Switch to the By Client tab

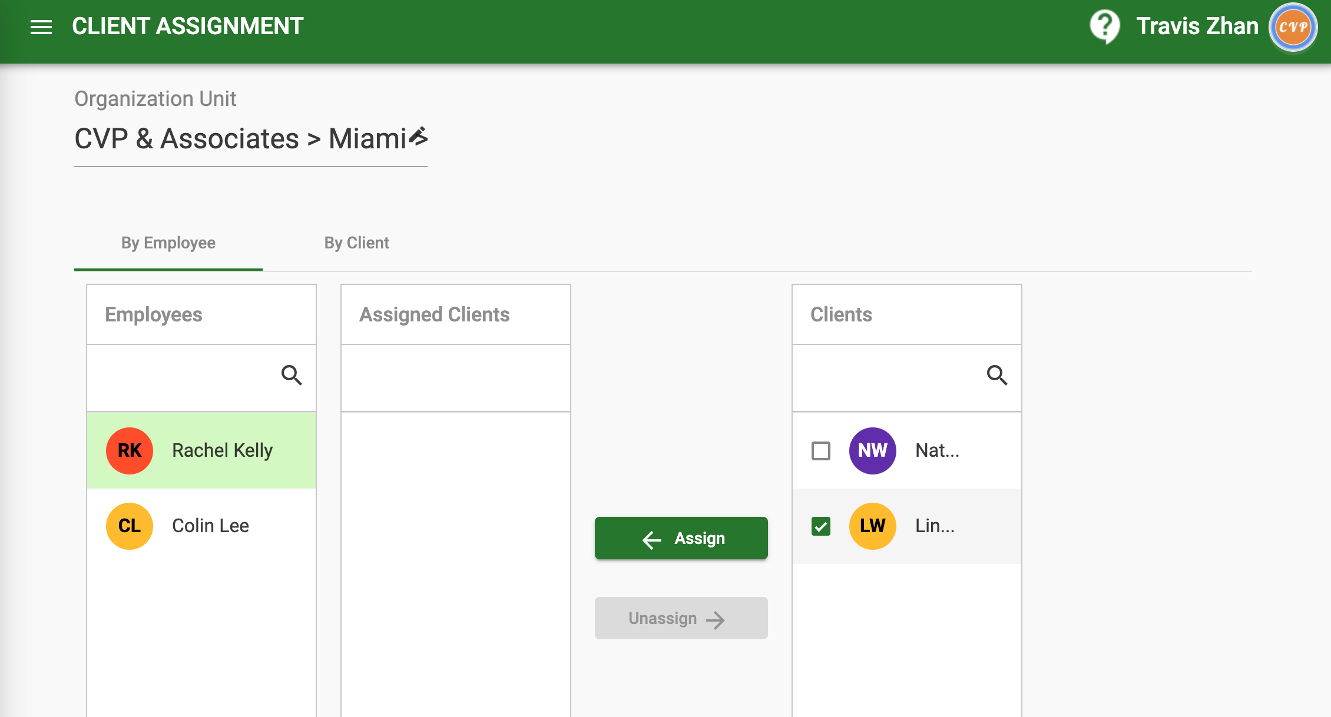click(356, 243)
